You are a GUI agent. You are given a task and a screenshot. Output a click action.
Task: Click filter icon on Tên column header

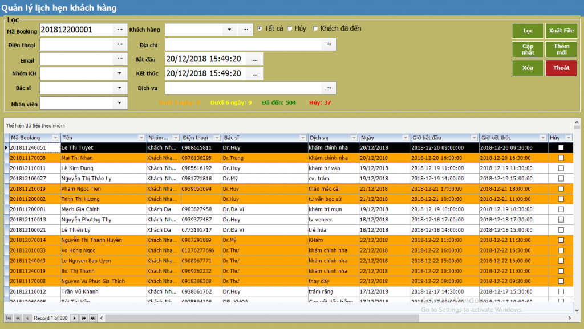141,138
